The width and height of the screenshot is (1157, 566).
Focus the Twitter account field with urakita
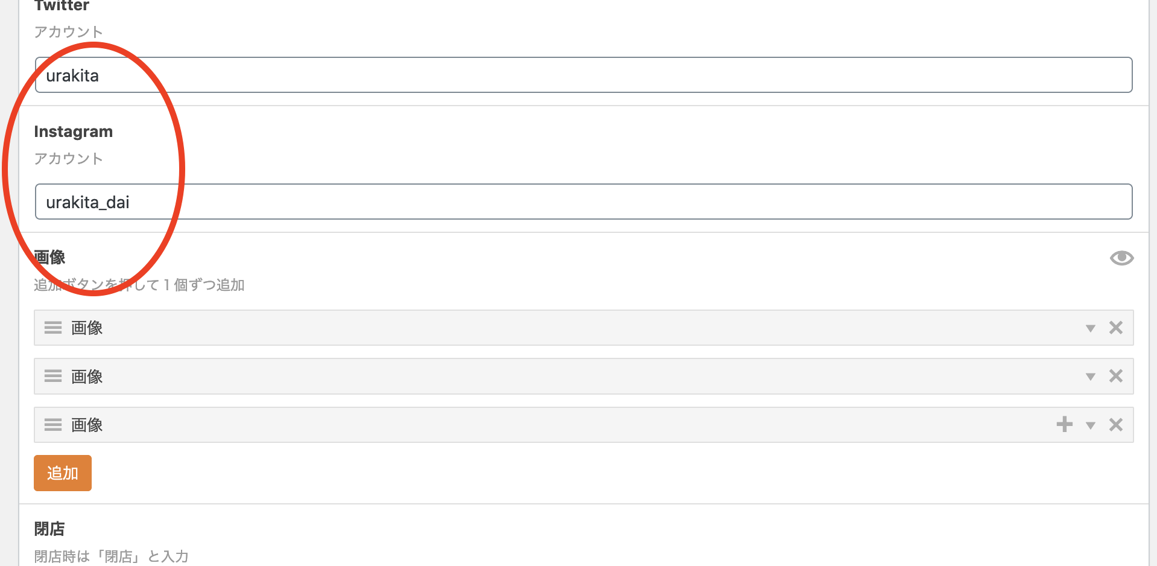(583, 75)
